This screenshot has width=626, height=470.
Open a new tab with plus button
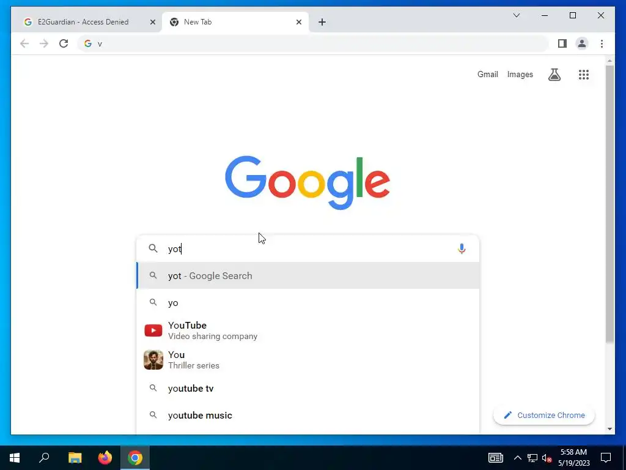(x=322, y=22)
